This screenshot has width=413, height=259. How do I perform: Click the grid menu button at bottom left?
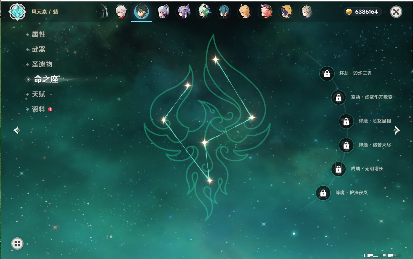[17, 244]
